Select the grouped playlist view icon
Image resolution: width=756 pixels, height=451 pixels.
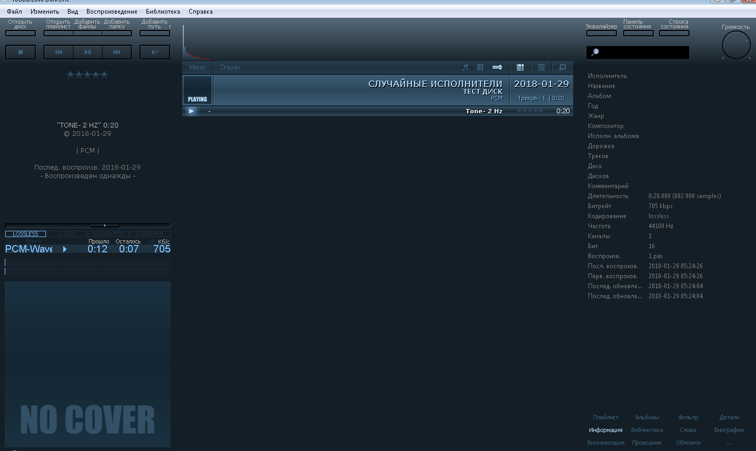coord(520,67)
